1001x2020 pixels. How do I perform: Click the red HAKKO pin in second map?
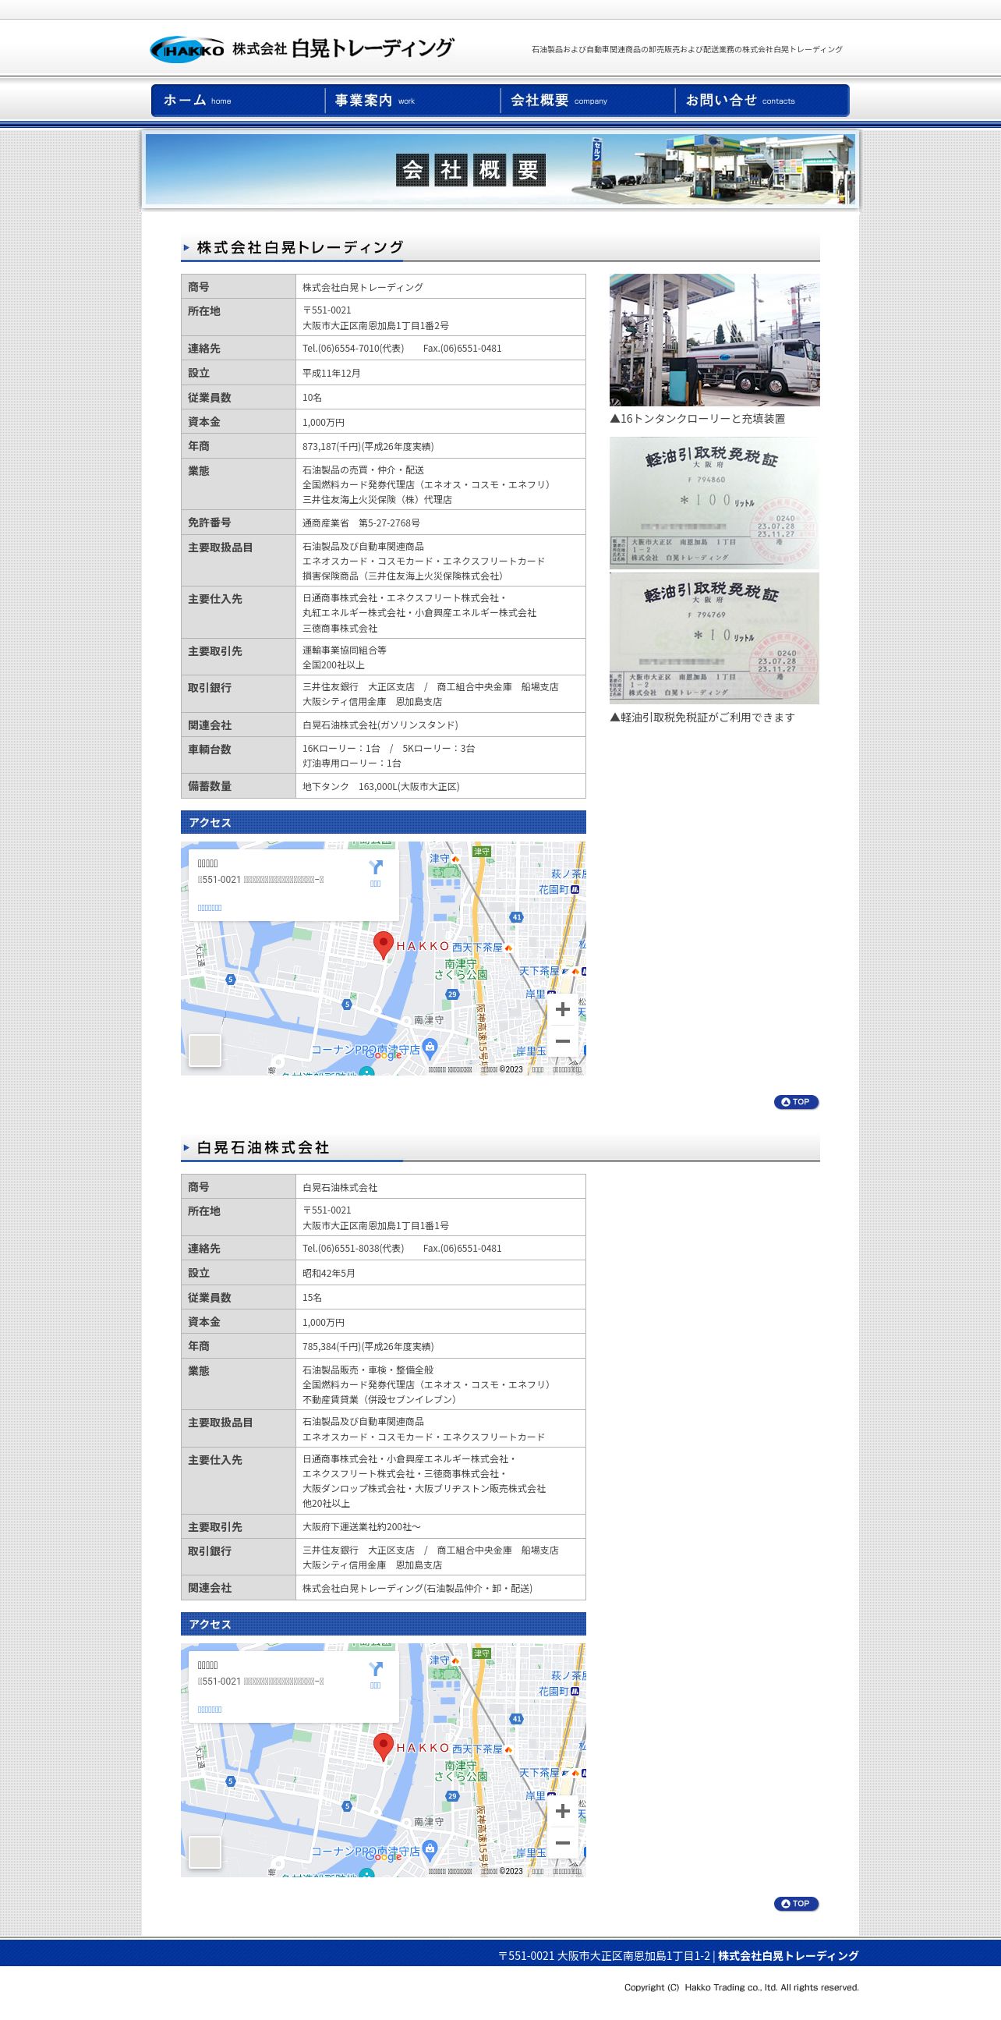pos(383,1746)
